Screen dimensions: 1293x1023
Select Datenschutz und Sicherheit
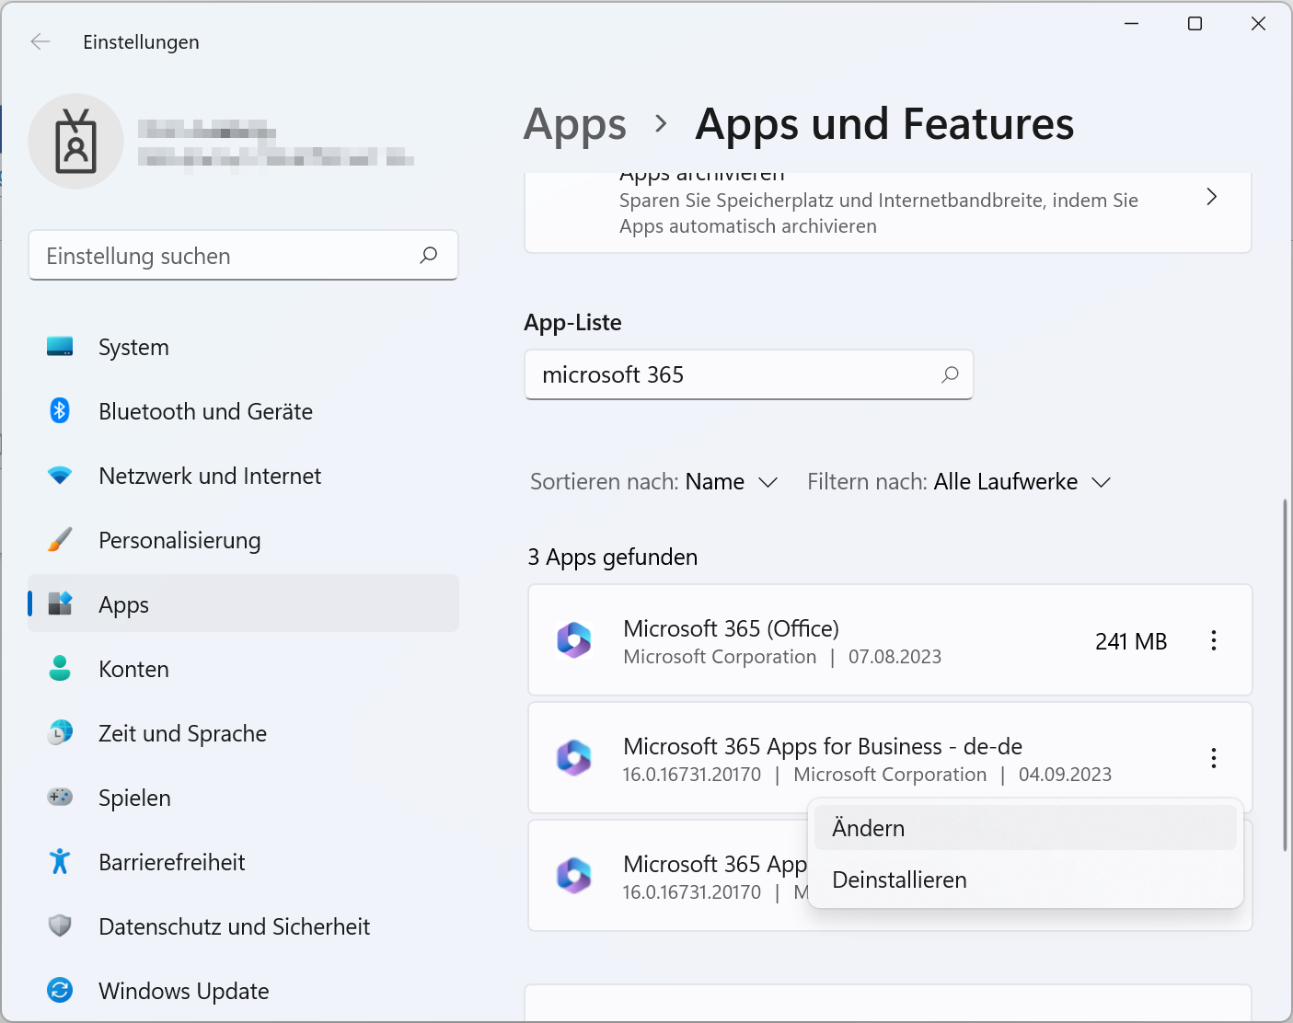(x=244, y=926)
